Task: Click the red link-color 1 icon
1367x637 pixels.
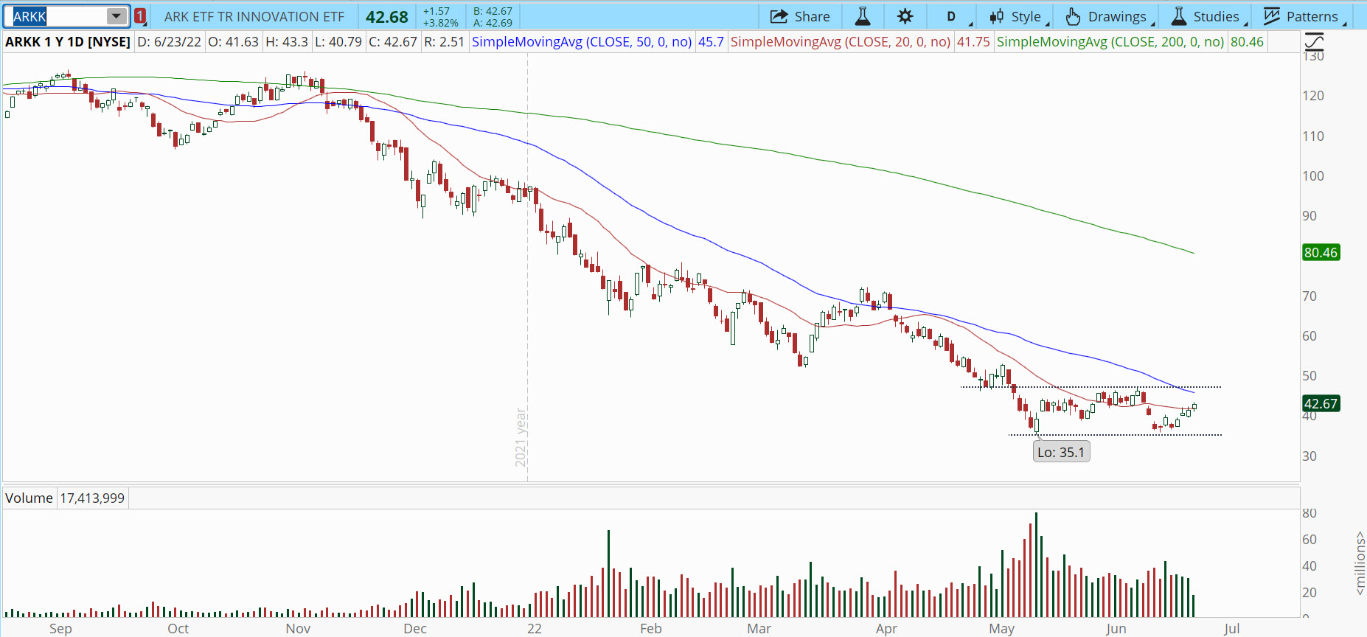Action: (x=140, y=16)
